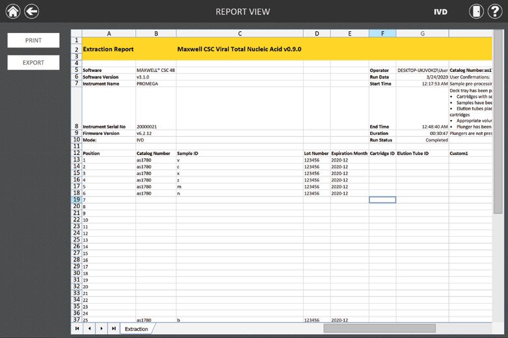
Task: Click the 'Run Date' label cell
Action: [382, 77]
